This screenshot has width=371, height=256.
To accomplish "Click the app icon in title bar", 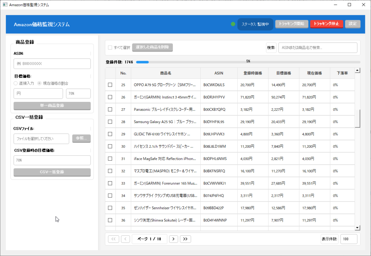I will [4, 5].
